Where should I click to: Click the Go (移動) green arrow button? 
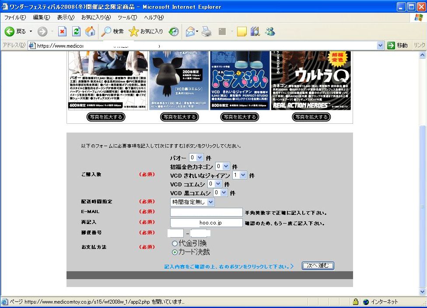tap(398, 45)
